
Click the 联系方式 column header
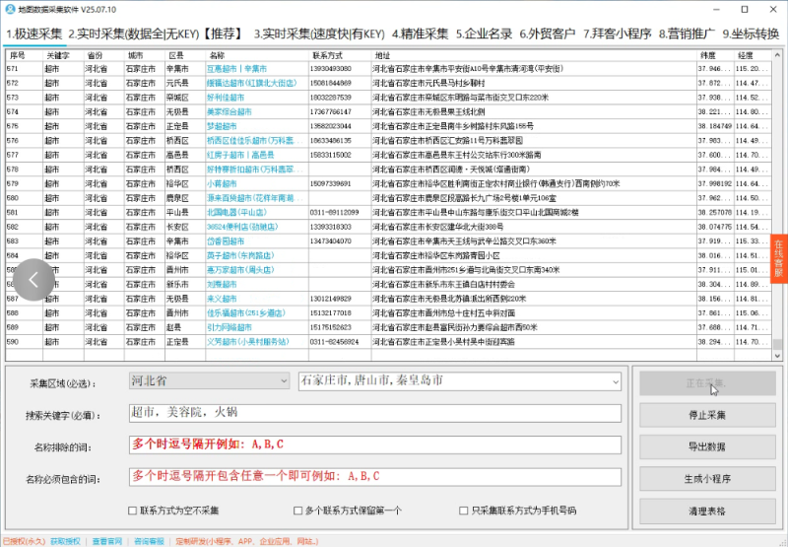pos(340,55)
